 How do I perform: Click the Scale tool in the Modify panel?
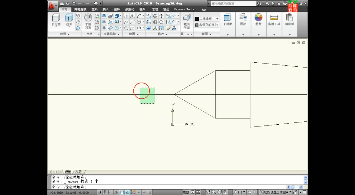pos(161,28)
